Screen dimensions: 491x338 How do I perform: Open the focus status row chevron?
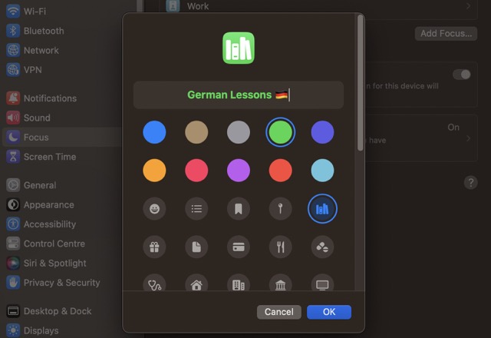[469, 138]
